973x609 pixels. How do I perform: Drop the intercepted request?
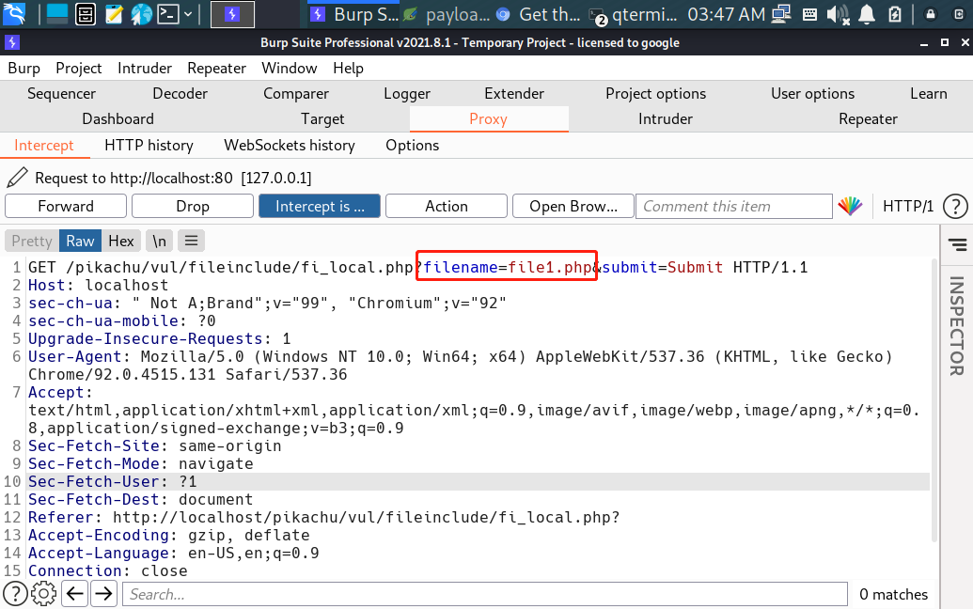click(193, 206)
